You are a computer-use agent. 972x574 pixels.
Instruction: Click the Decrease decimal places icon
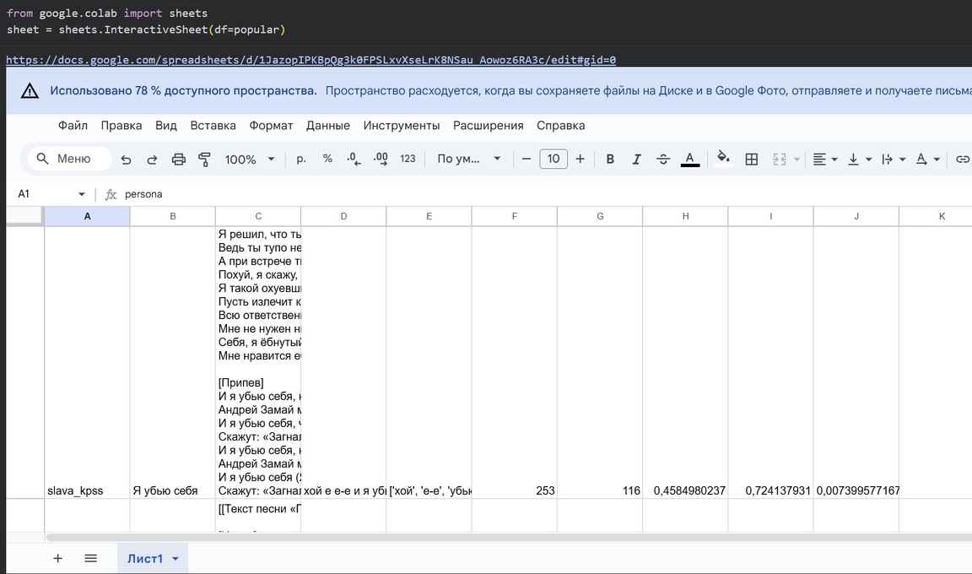point(354,160)
